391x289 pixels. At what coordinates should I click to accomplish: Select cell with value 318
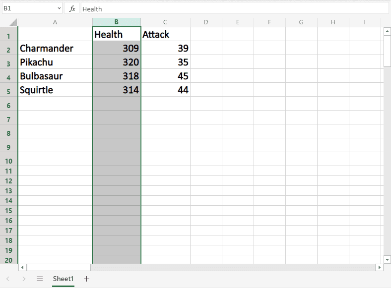[x=117, y=76]
